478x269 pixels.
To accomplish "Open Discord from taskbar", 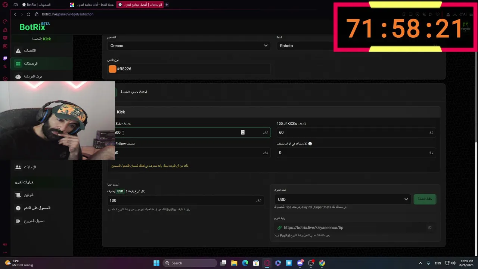I will tap(300, 263).
